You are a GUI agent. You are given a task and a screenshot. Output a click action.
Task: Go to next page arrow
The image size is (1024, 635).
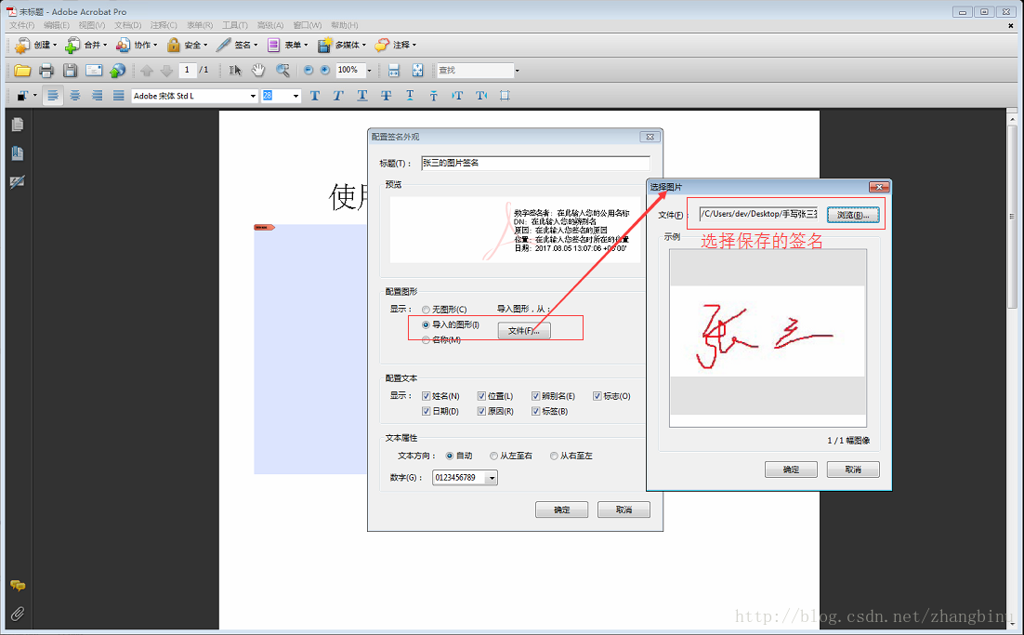pos(166,70)
